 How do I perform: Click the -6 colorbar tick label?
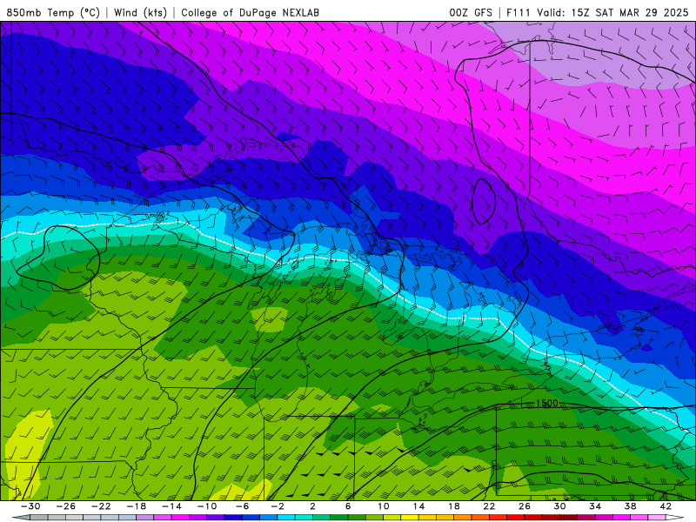(x=242, y=506)
